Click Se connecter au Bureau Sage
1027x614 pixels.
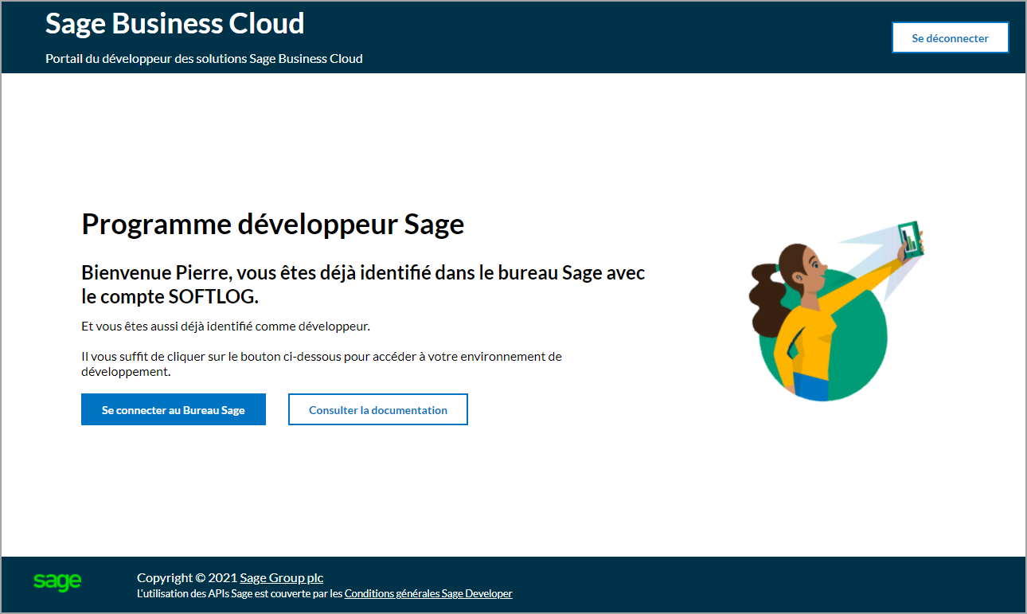point(174,410)
